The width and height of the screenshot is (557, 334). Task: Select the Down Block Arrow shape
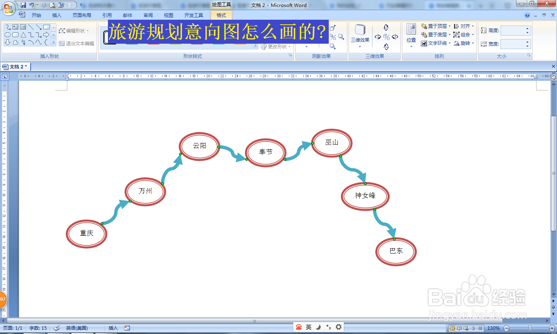tap(7, 43)
